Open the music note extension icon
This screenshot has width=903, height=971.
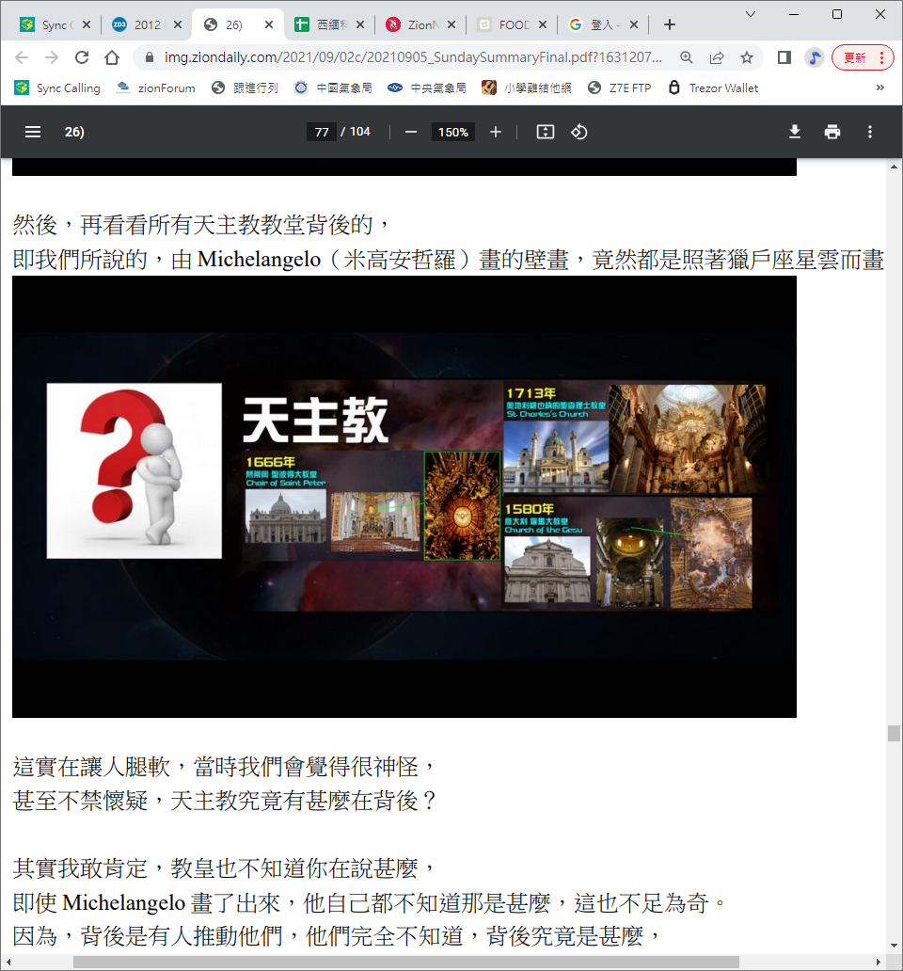(x=815, y=57)
